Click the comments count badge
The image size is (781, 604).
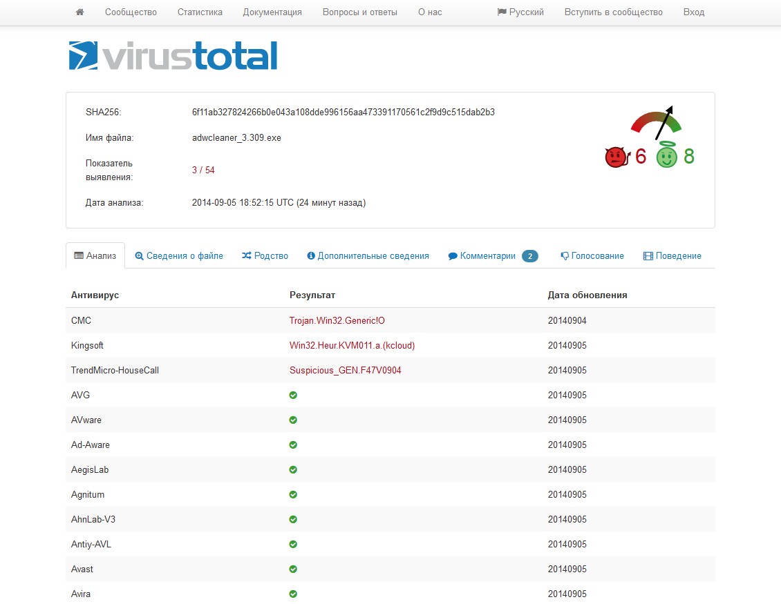click(529, 256)
